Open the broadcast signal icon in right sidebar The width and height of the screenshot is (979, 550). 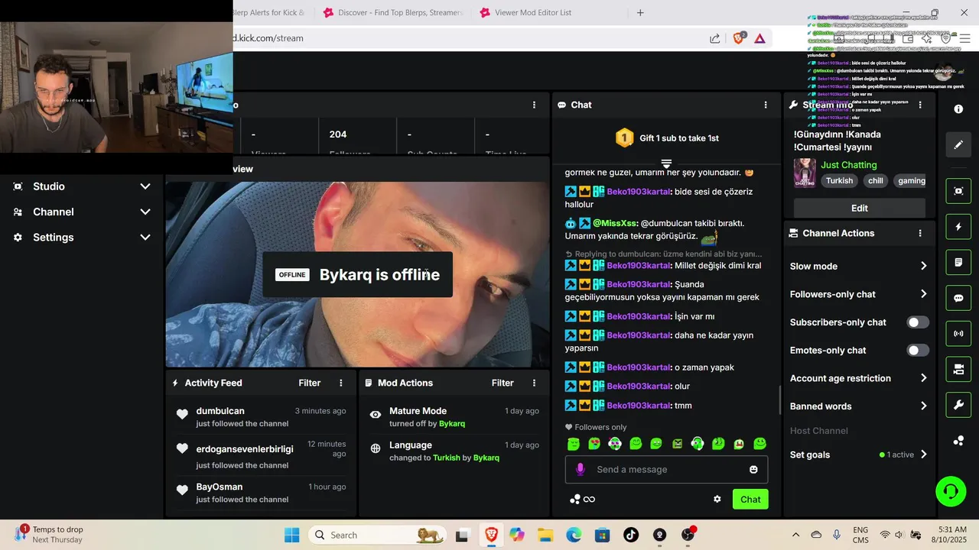[958, 334]
